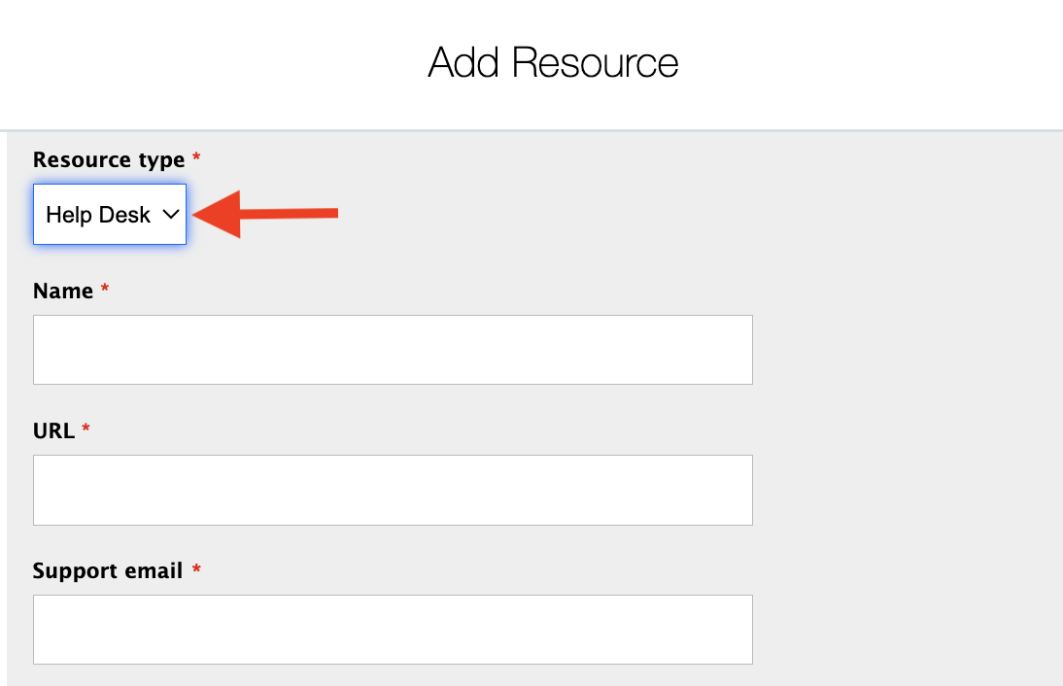Click the Resource type field label
The image size is (1063, 686).
[109, 159]
